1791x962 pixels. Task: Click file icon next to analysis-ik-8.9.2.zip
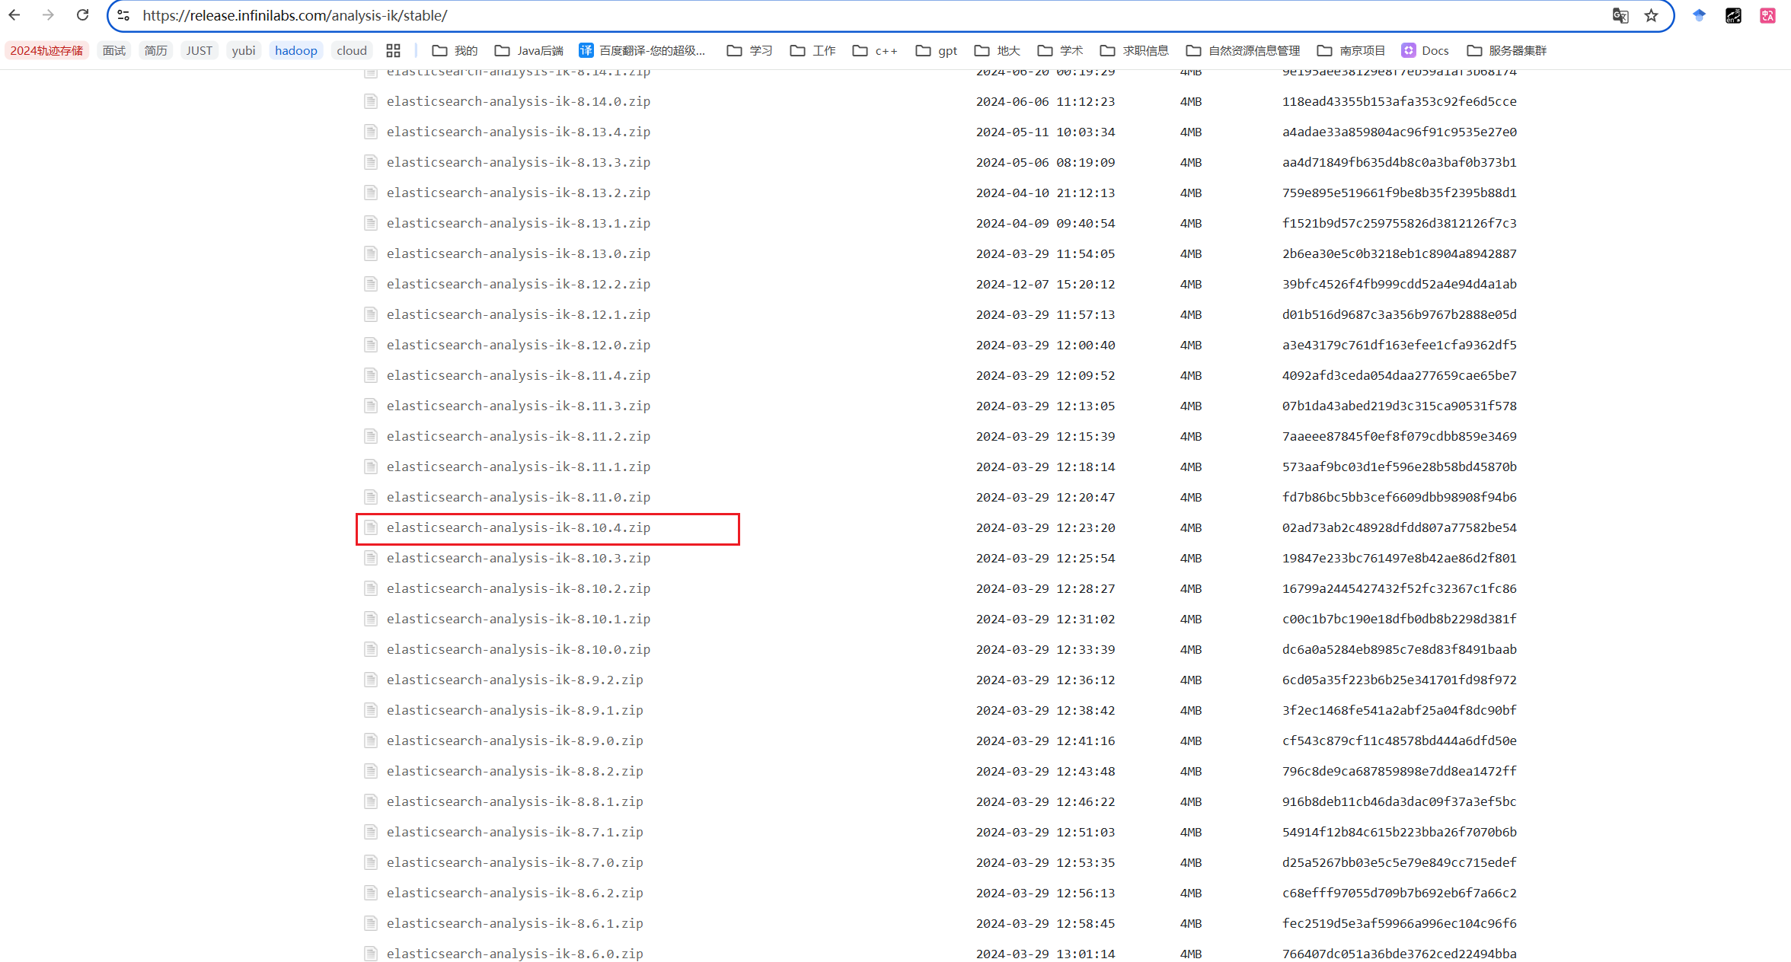pyautogui.click(x=371, y=680)
